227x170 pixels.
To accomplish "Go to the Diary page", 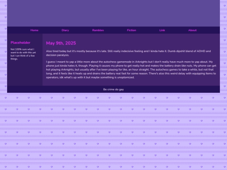I will [65, 30].
